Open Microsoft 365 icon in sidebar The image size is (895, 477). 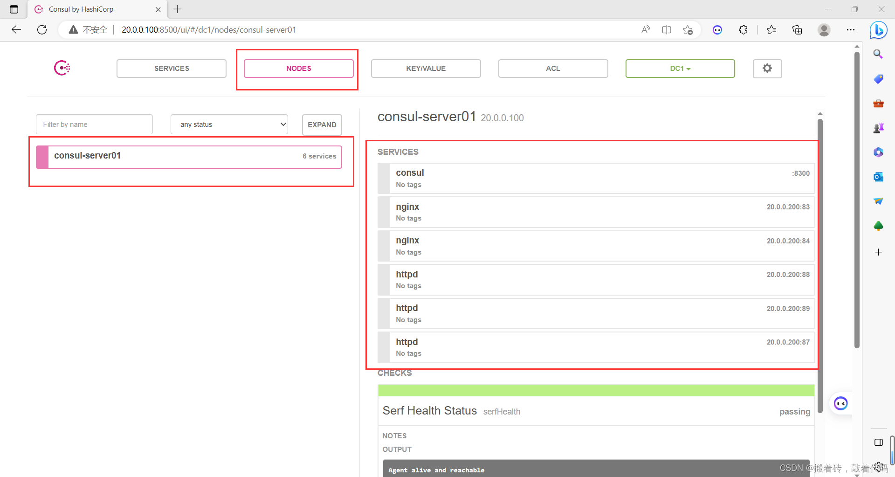(878, 152)
